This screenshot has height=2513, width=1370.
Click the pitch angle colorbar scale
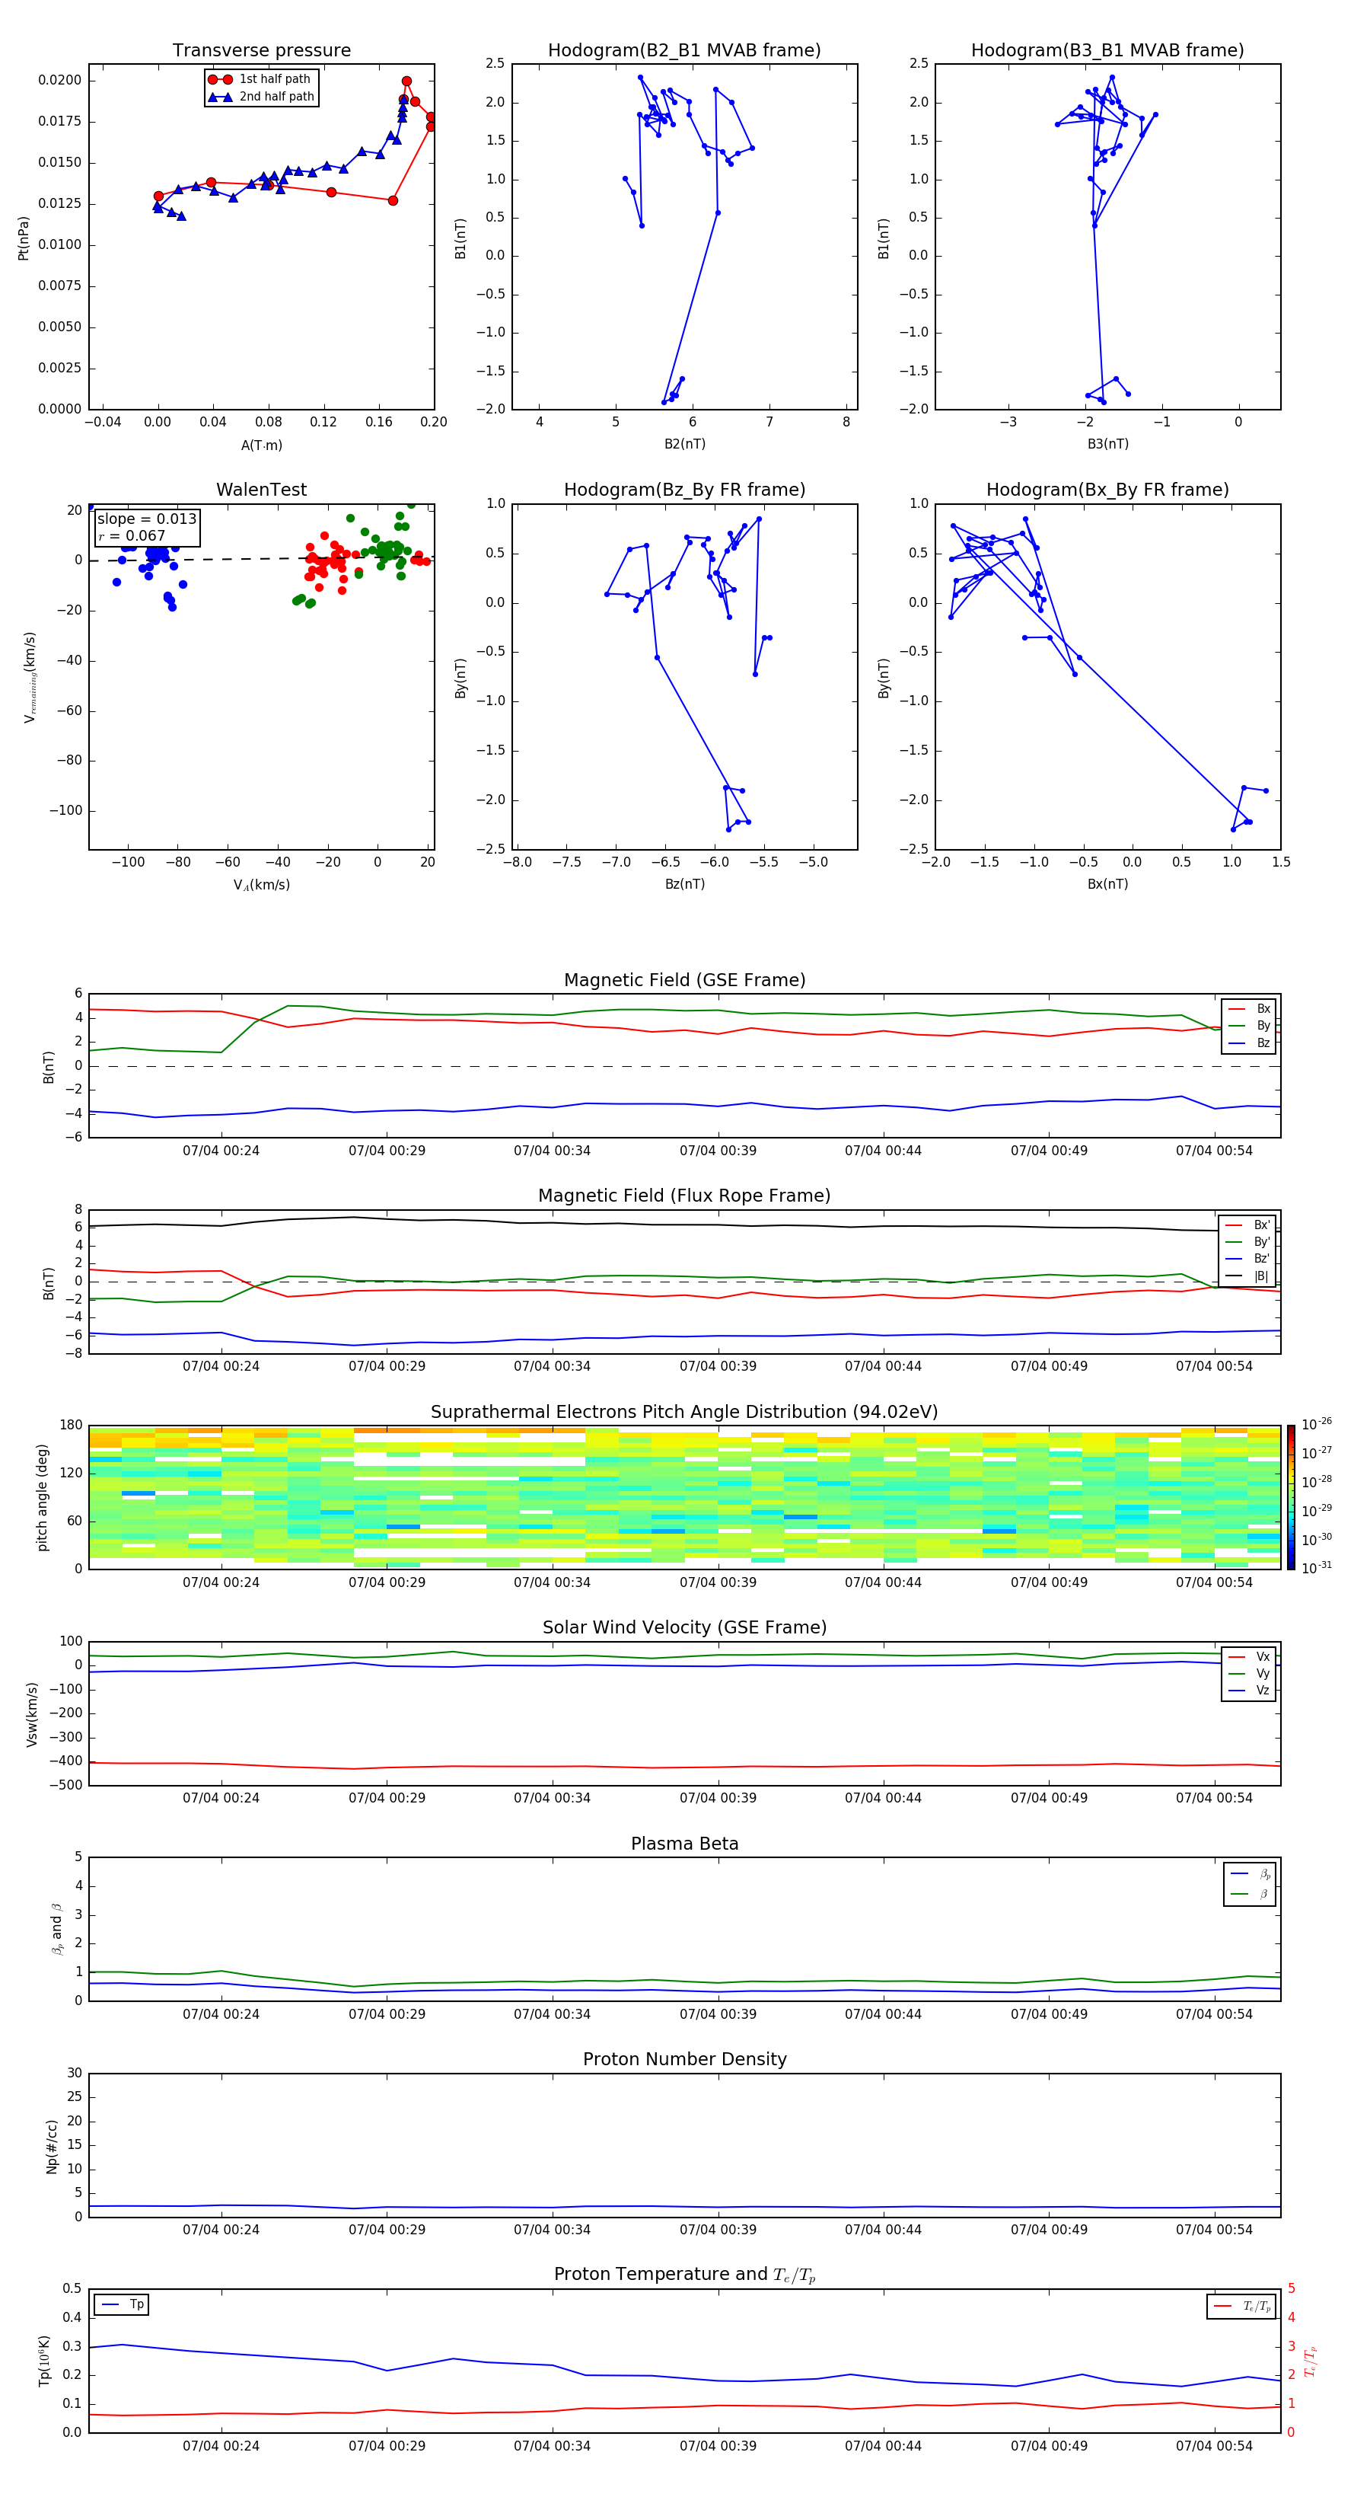1291,1497
